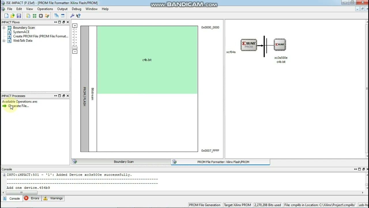The image size is (369, 208).
Task: Expand the Boundary Scan tree node
Action: 4,28
